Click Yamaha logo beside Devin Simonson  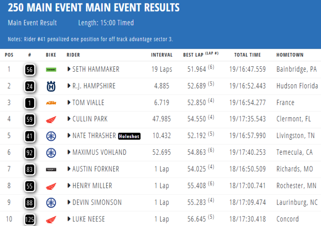point(51,202)
